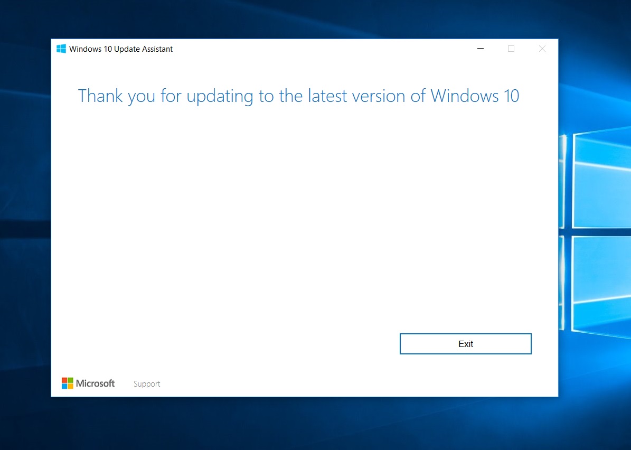Minimize the Update Assistant window
This screenshot has width=631, height=450.
tap(481, 49)
